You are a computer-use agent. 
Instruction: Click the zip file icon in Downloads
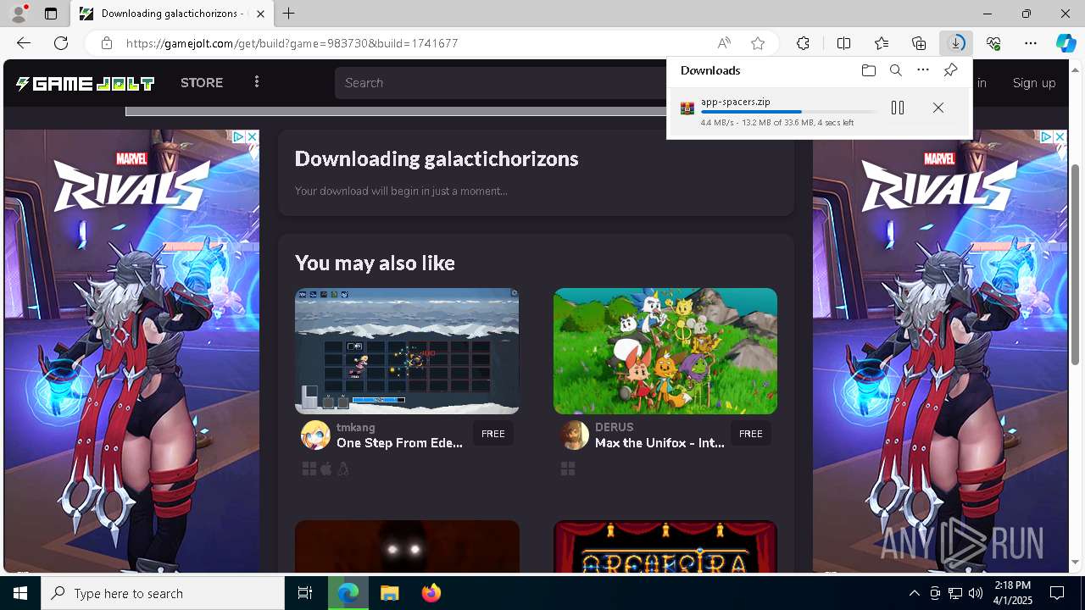pos(687,108)
